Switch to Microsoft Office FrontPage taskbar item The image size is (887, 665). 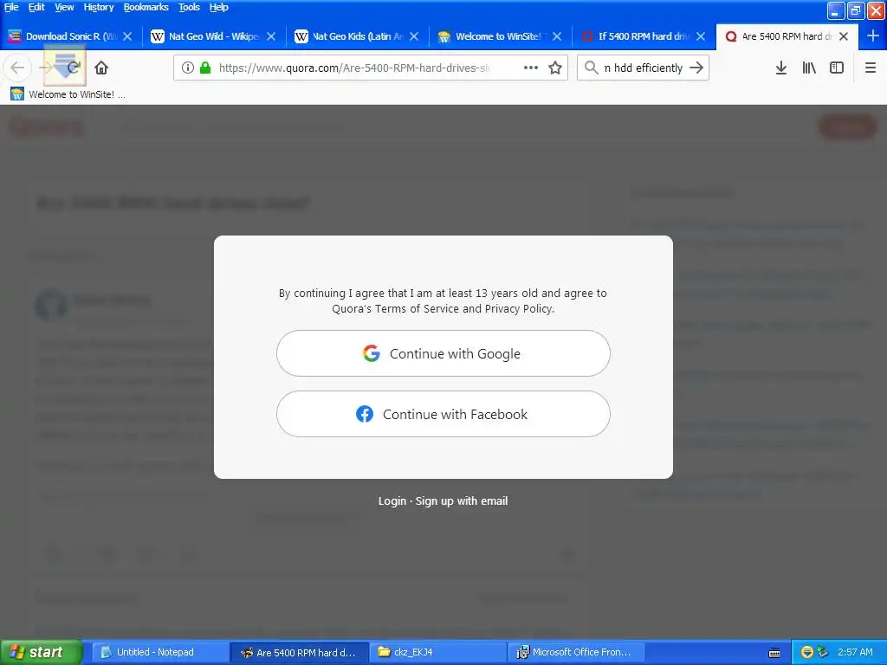576,652
